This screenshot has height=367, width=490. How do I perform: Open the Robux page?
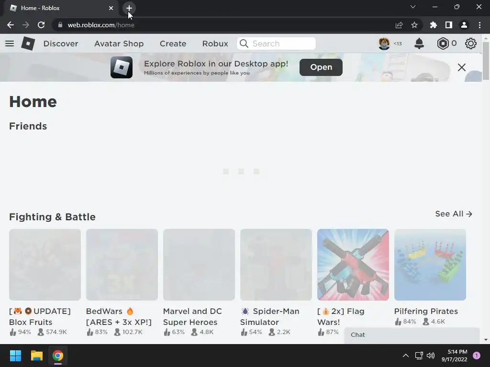215,43
